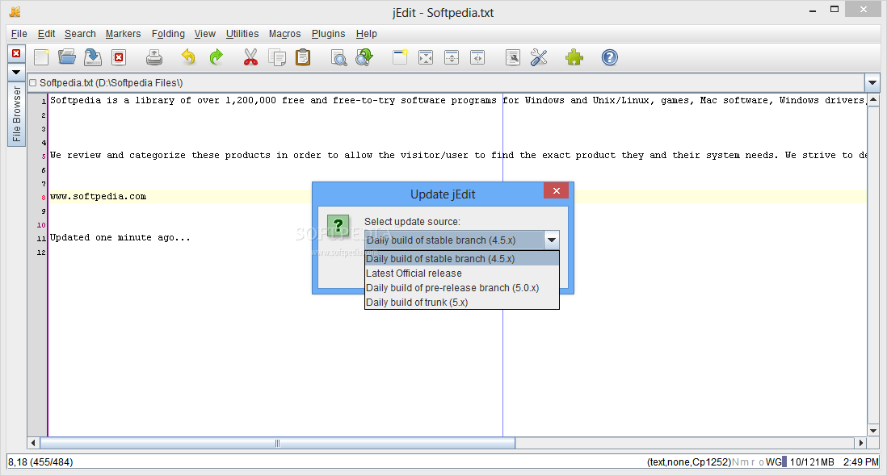Image resolution: width=887 pixels, height=476 pixels.
Task: Open the Plugins menu
Action: tap(328, 34)
